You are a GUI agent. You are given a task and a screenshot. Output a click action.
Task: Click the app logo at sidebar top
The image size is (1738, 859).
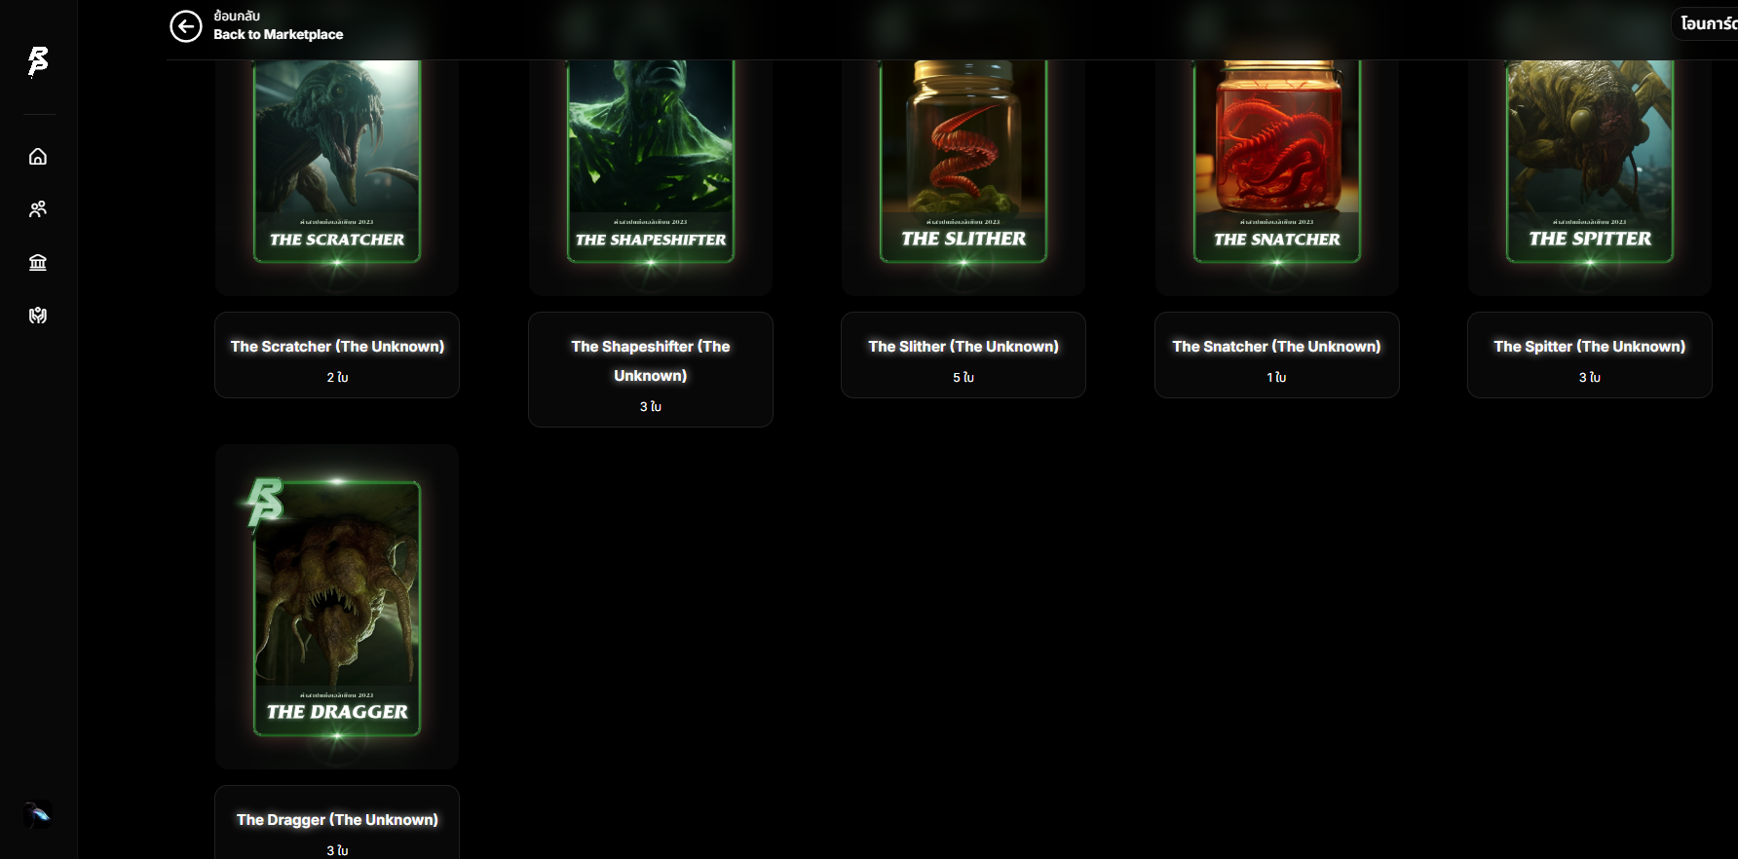38,61
